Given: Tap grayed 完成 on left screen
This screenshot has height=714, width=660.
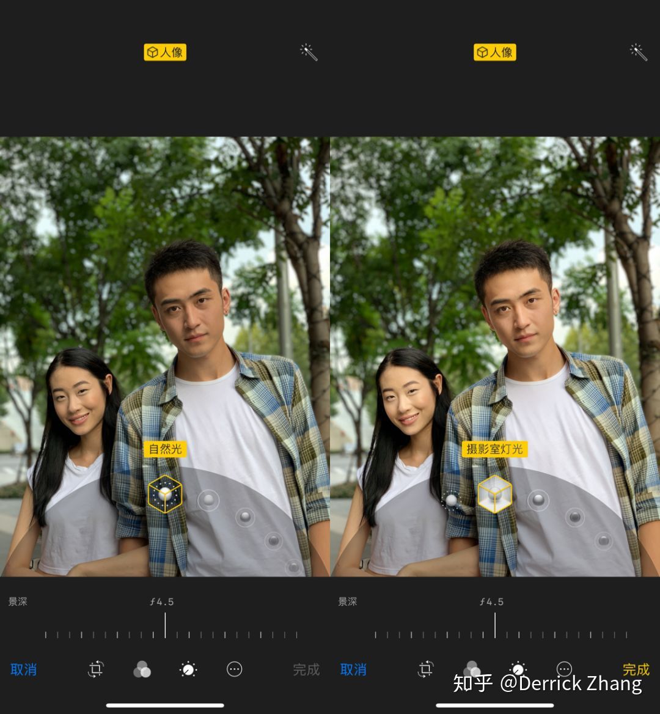Looking at the screenshot, I should pos(306,669).
